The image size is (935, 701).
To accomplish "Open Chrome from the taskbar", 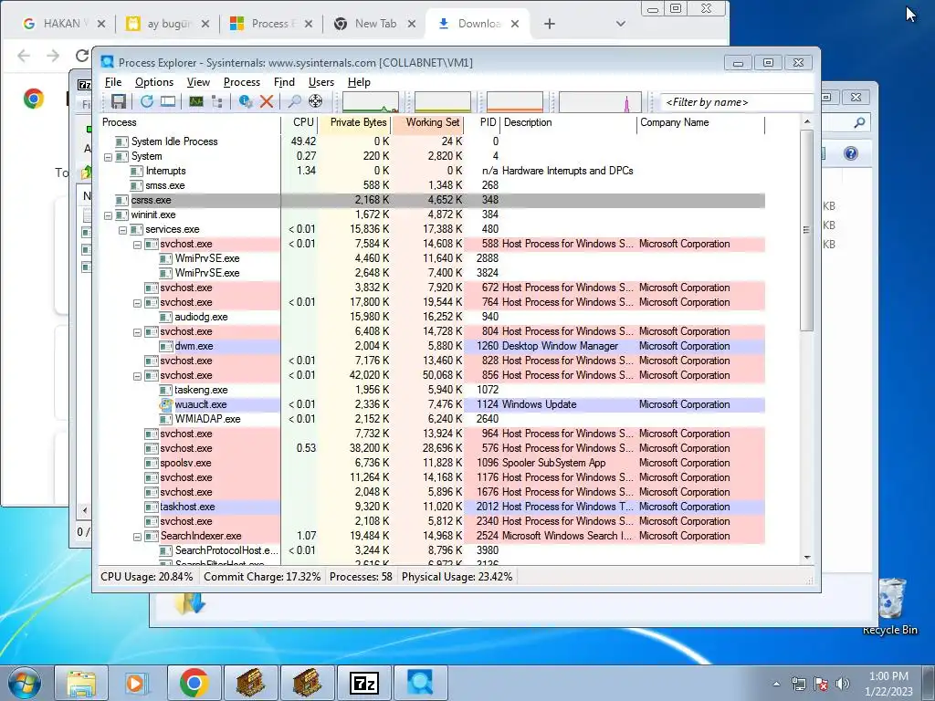I will [x=194, y=683].
